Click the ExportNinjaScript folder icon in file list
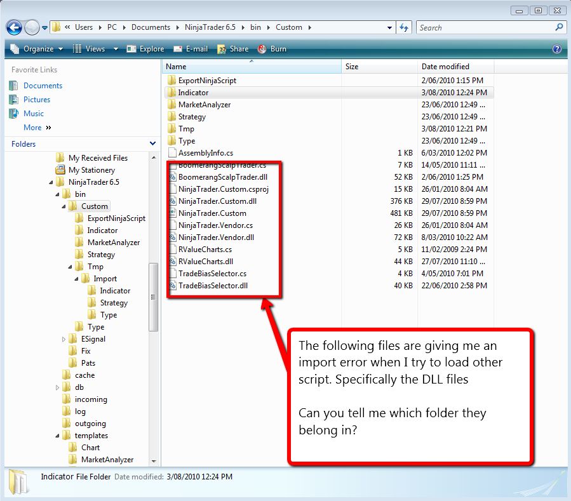This screenshot has width=571, height=501. (x=172, y=80)
